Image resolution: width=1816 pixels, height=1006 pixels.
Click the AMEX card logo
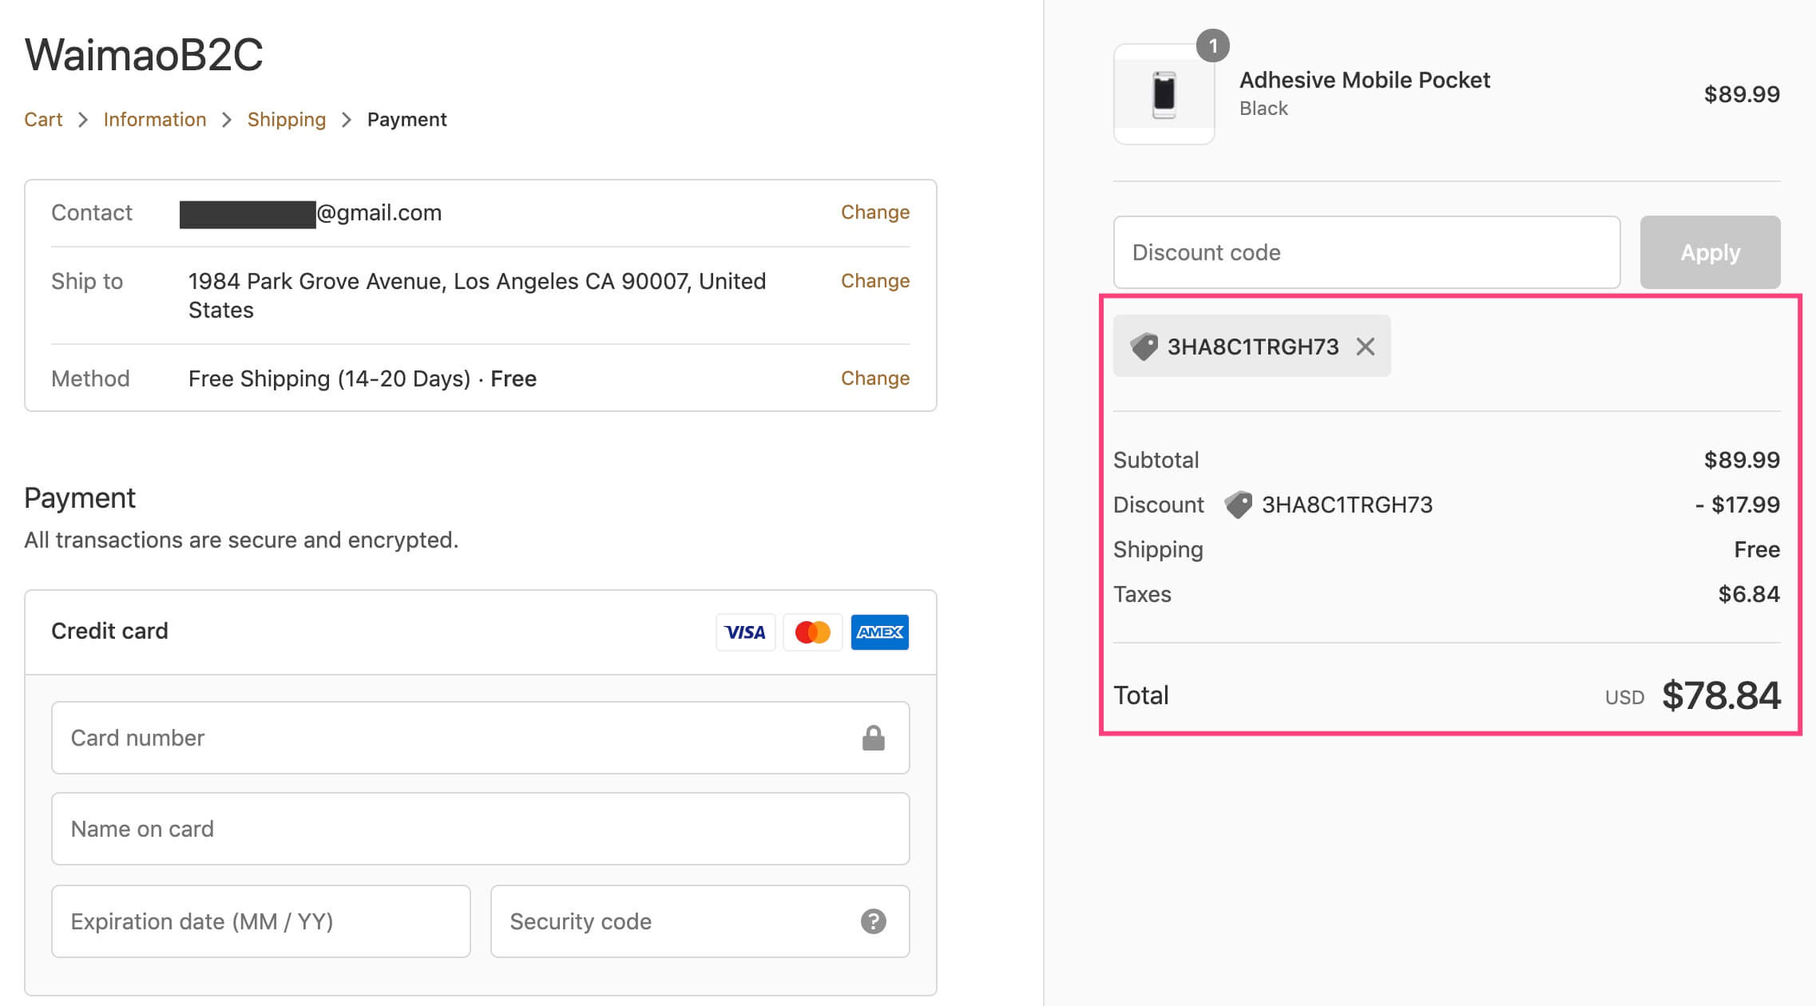[x=880, y=632]
